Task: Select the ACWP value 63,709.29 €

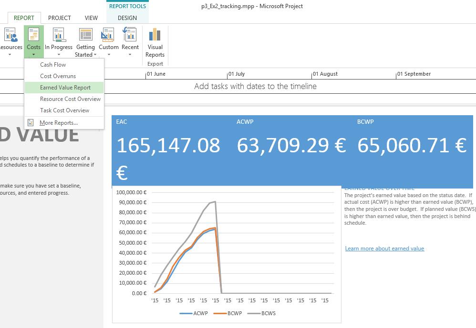Action: [x=291, y=145]
